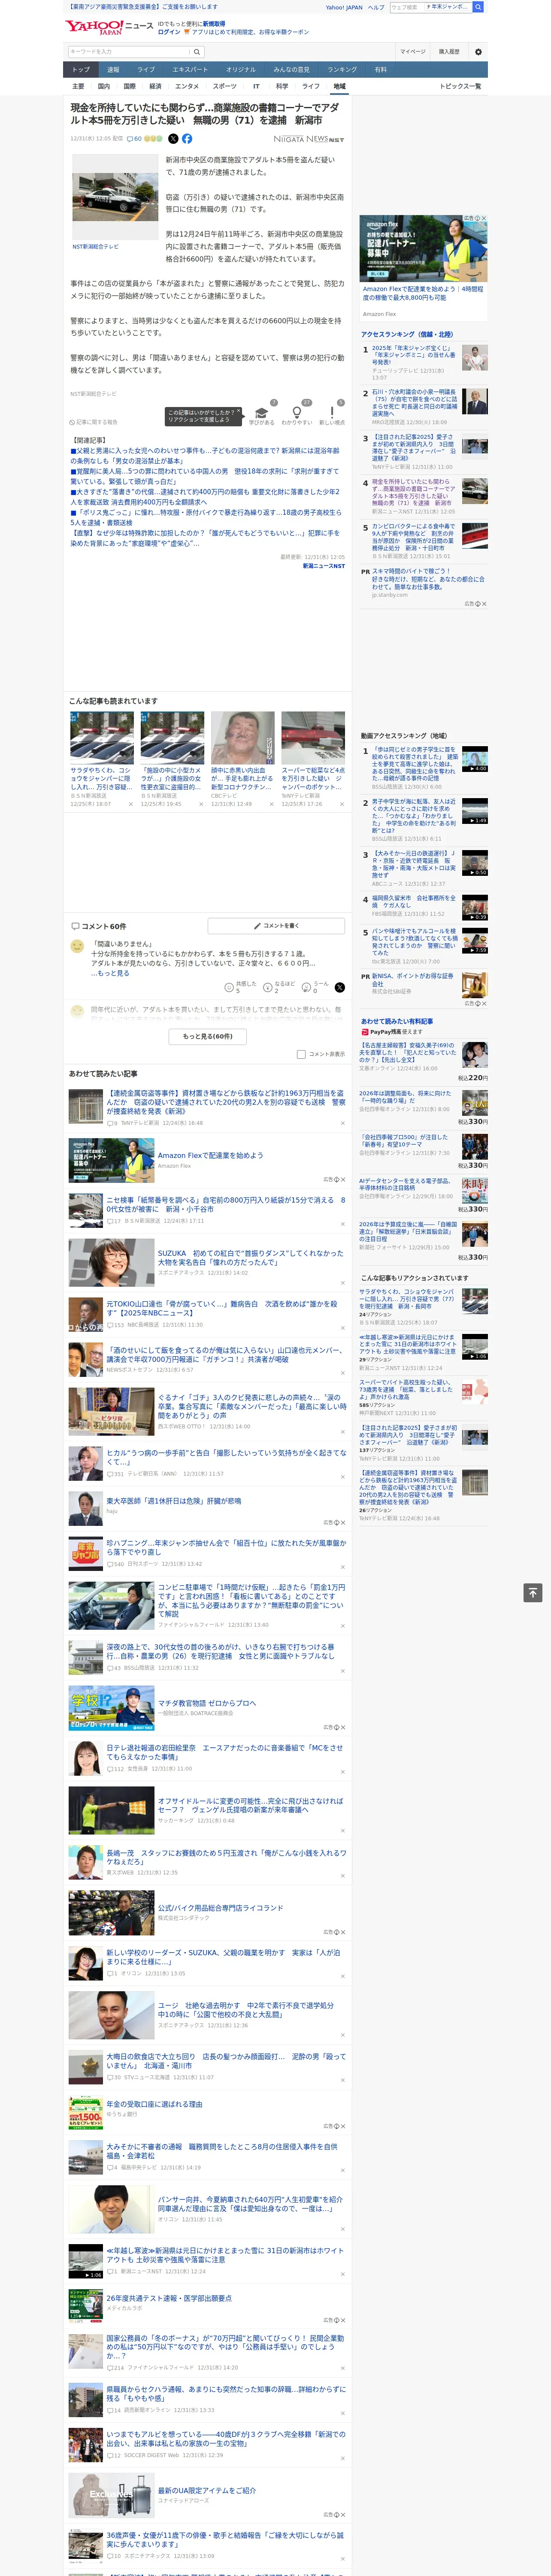Click the keyword search magnifier icon

coord(196,52)
